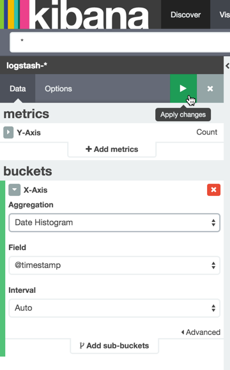
Task: Remove the X-Axis bucket with red X
Action: [213, 189]
